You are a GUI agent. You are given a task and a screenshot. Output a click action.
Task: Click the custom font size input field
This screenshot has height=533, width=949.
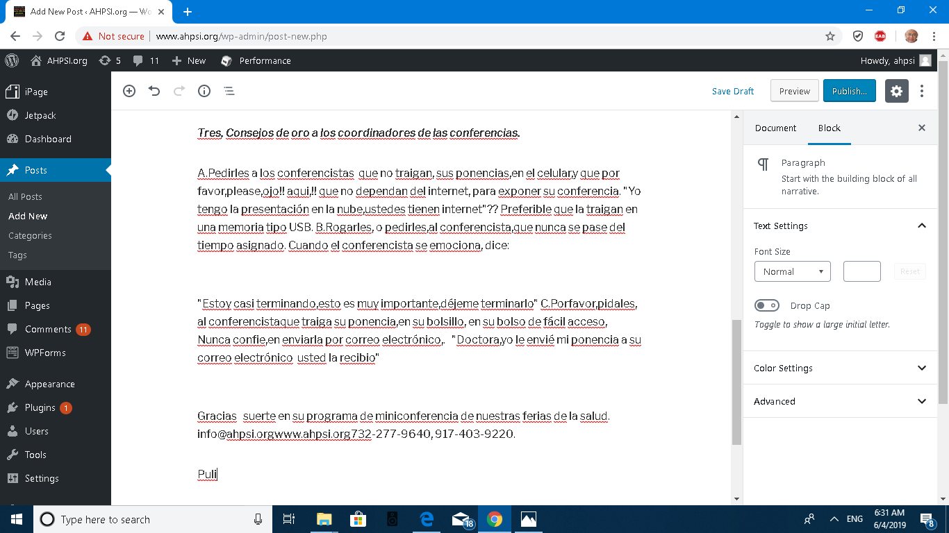point(861,271)
